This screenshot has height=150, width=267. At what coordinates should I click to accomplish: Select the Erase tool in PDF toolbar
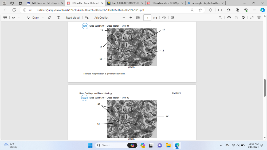[49, 18]
